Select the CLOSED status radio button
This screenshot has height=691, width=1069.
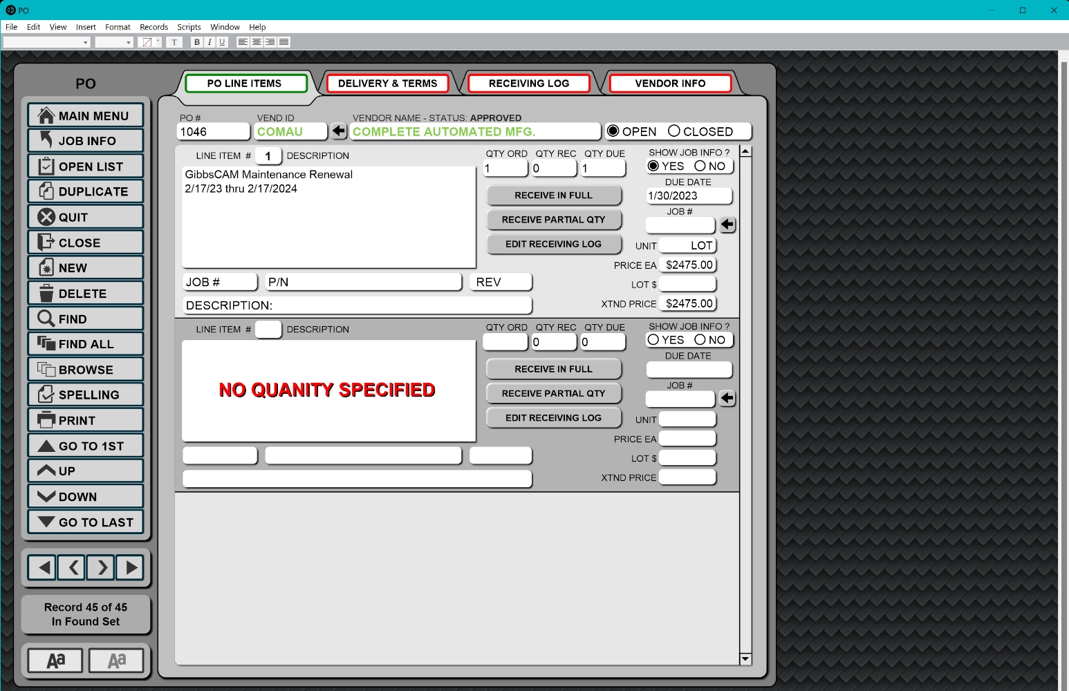pos(674,131)
